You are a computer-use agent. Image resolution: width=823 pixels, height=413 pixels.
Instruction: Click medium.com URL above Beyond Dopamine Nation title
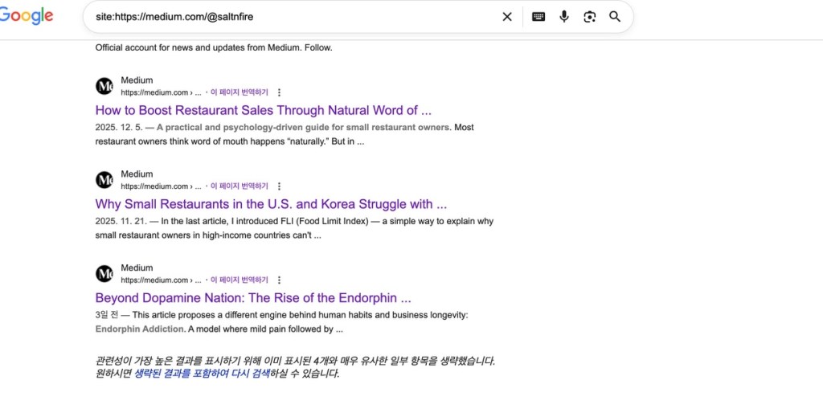click(161, 280)
